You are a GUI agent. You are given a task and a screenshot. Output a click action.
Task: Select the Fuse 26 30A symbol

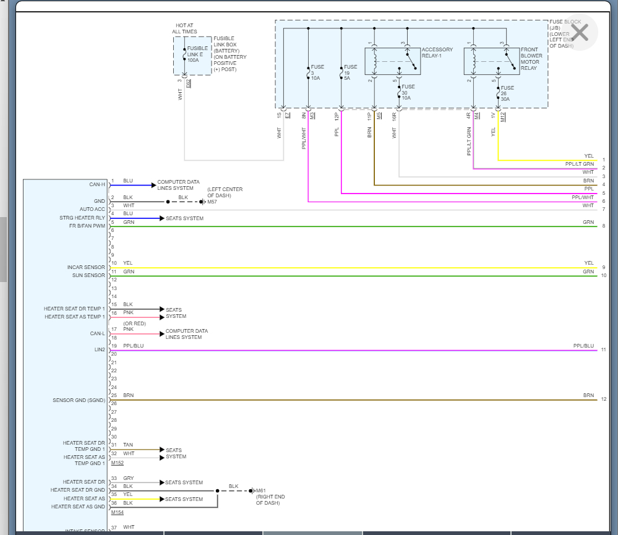pos(498,94)
